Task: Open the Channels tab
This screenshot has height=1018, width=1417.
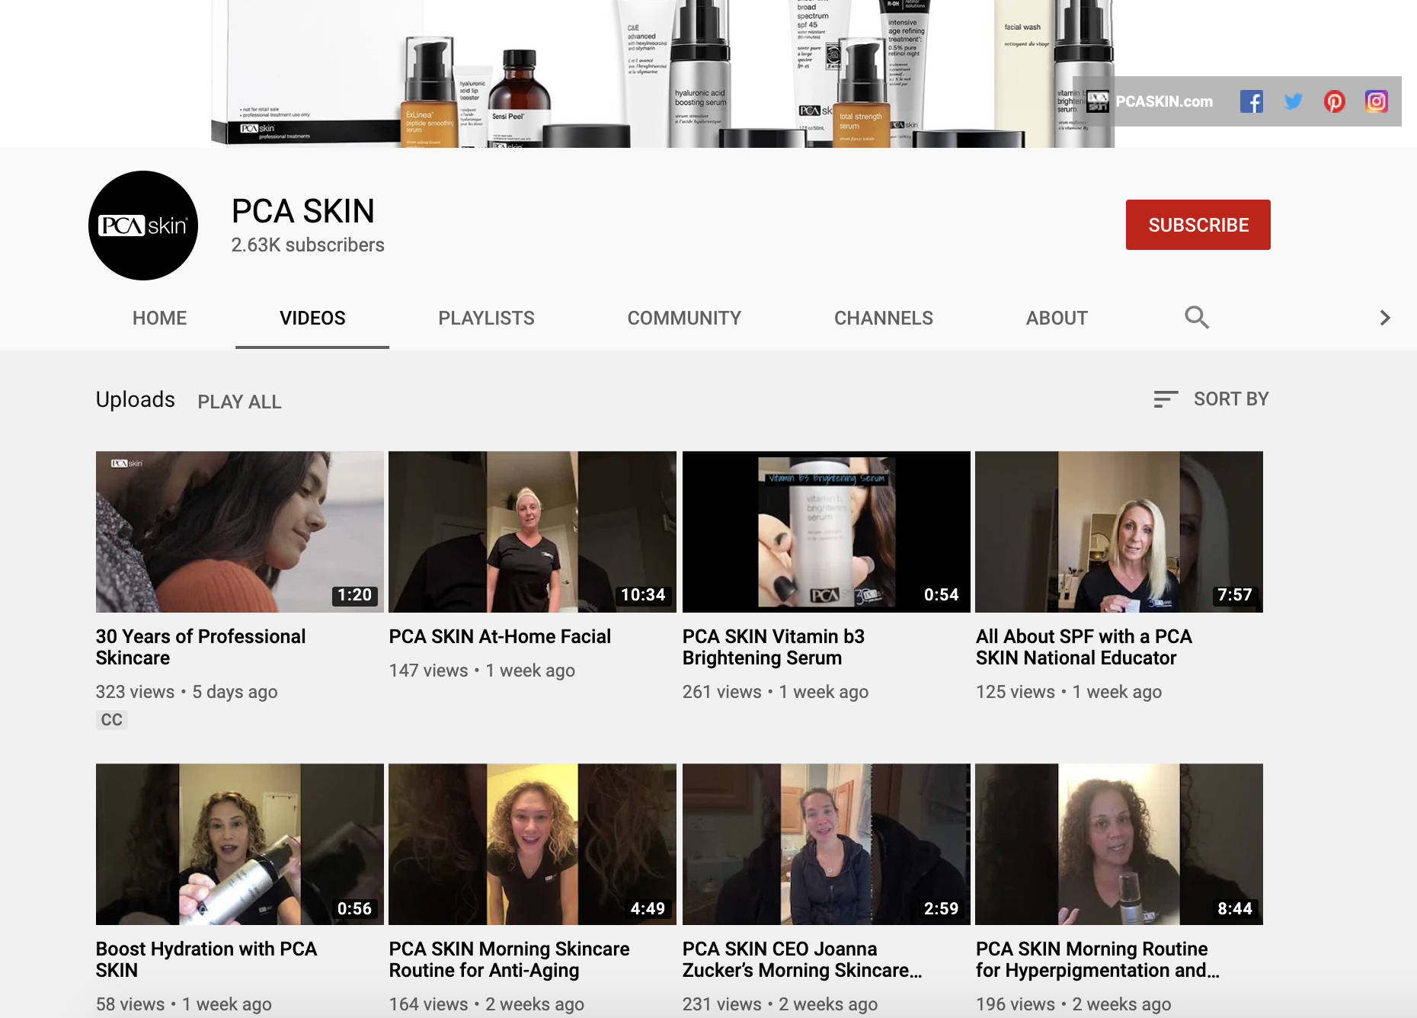Action: pos(884,318)
